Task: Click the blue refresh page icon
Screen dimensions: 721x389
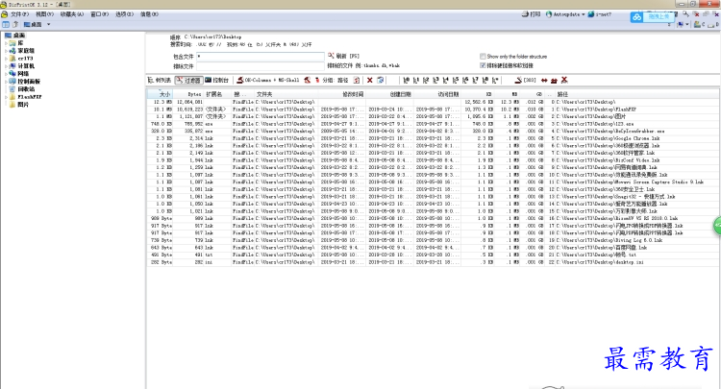Action: pyautogui.click(x=381, y=81)
